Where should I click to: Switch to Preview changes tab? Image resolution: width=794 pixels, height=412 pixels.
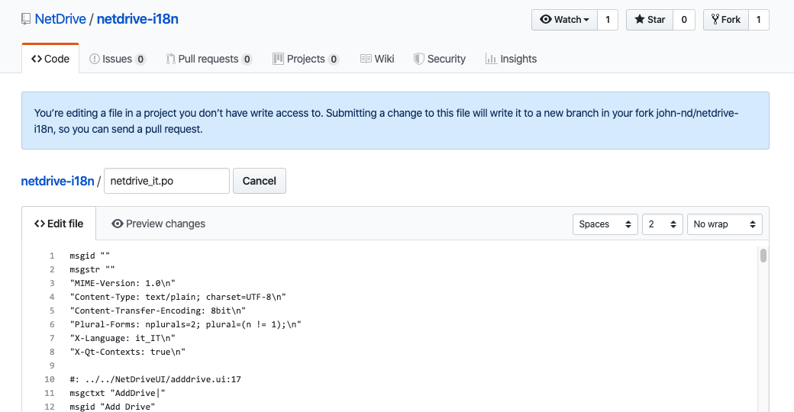(x=159, y=224)
